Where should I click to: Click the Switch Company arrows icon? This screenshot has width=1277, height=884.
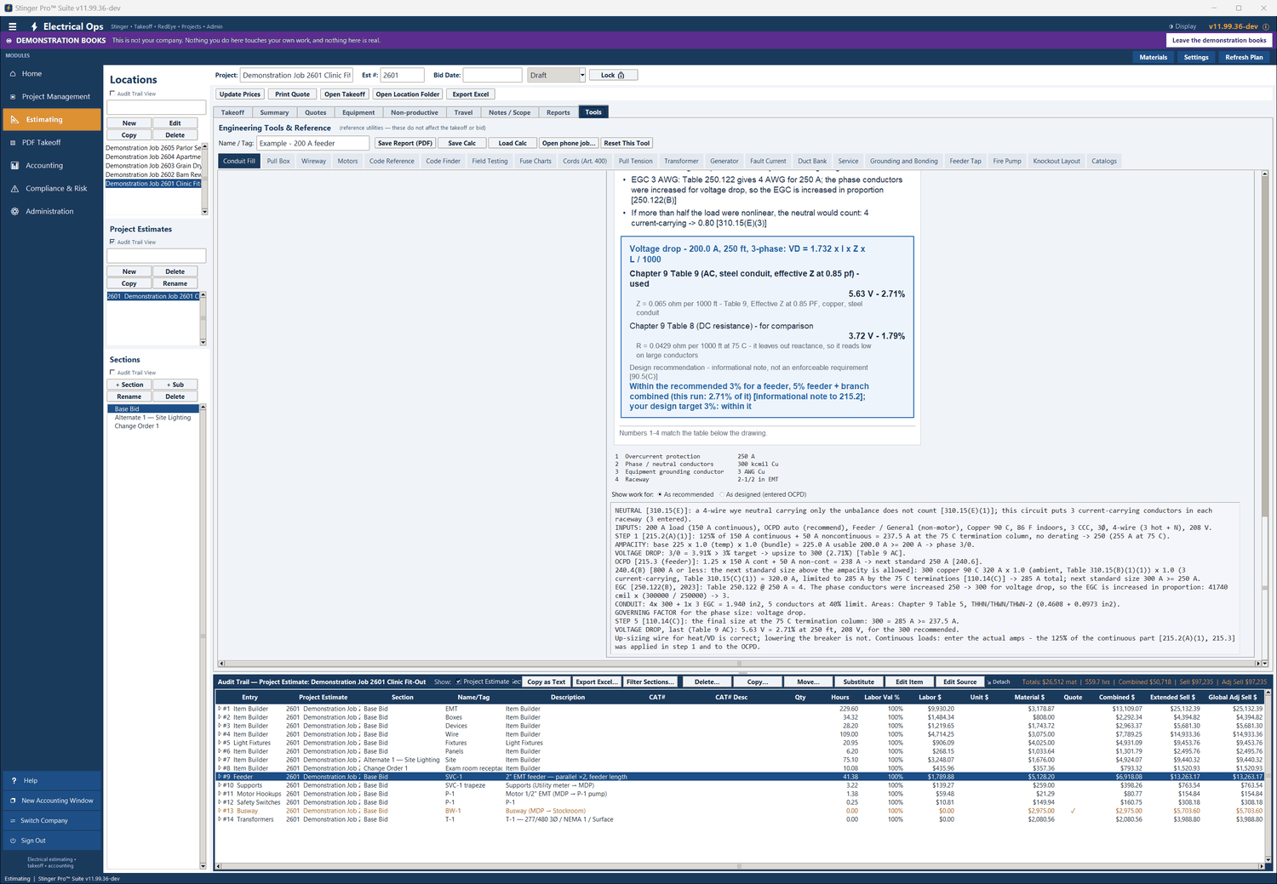point(13,821)
